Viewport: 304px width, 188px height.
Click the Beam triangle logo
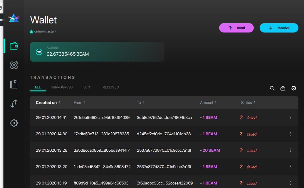(14, 17)
